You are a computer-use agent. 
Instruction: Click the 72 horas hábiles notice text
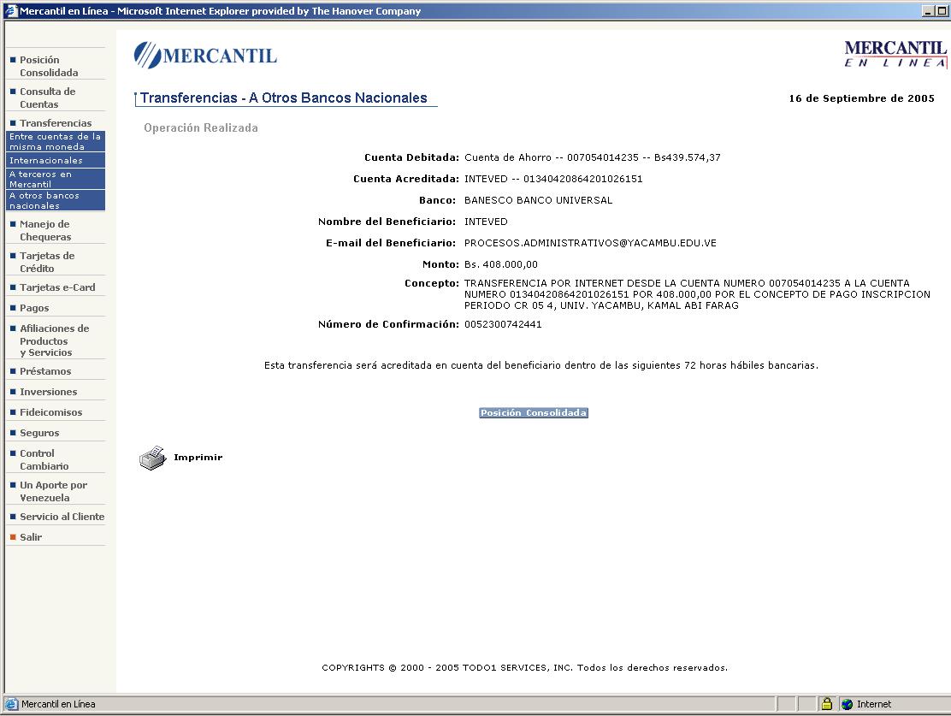pyautogui.click(x=541, y=365)
